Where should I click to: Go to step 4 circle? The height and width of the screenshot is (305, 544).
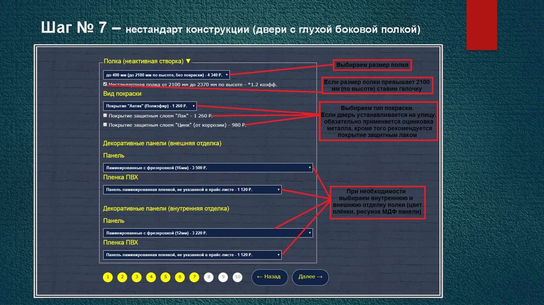point(151,277)
